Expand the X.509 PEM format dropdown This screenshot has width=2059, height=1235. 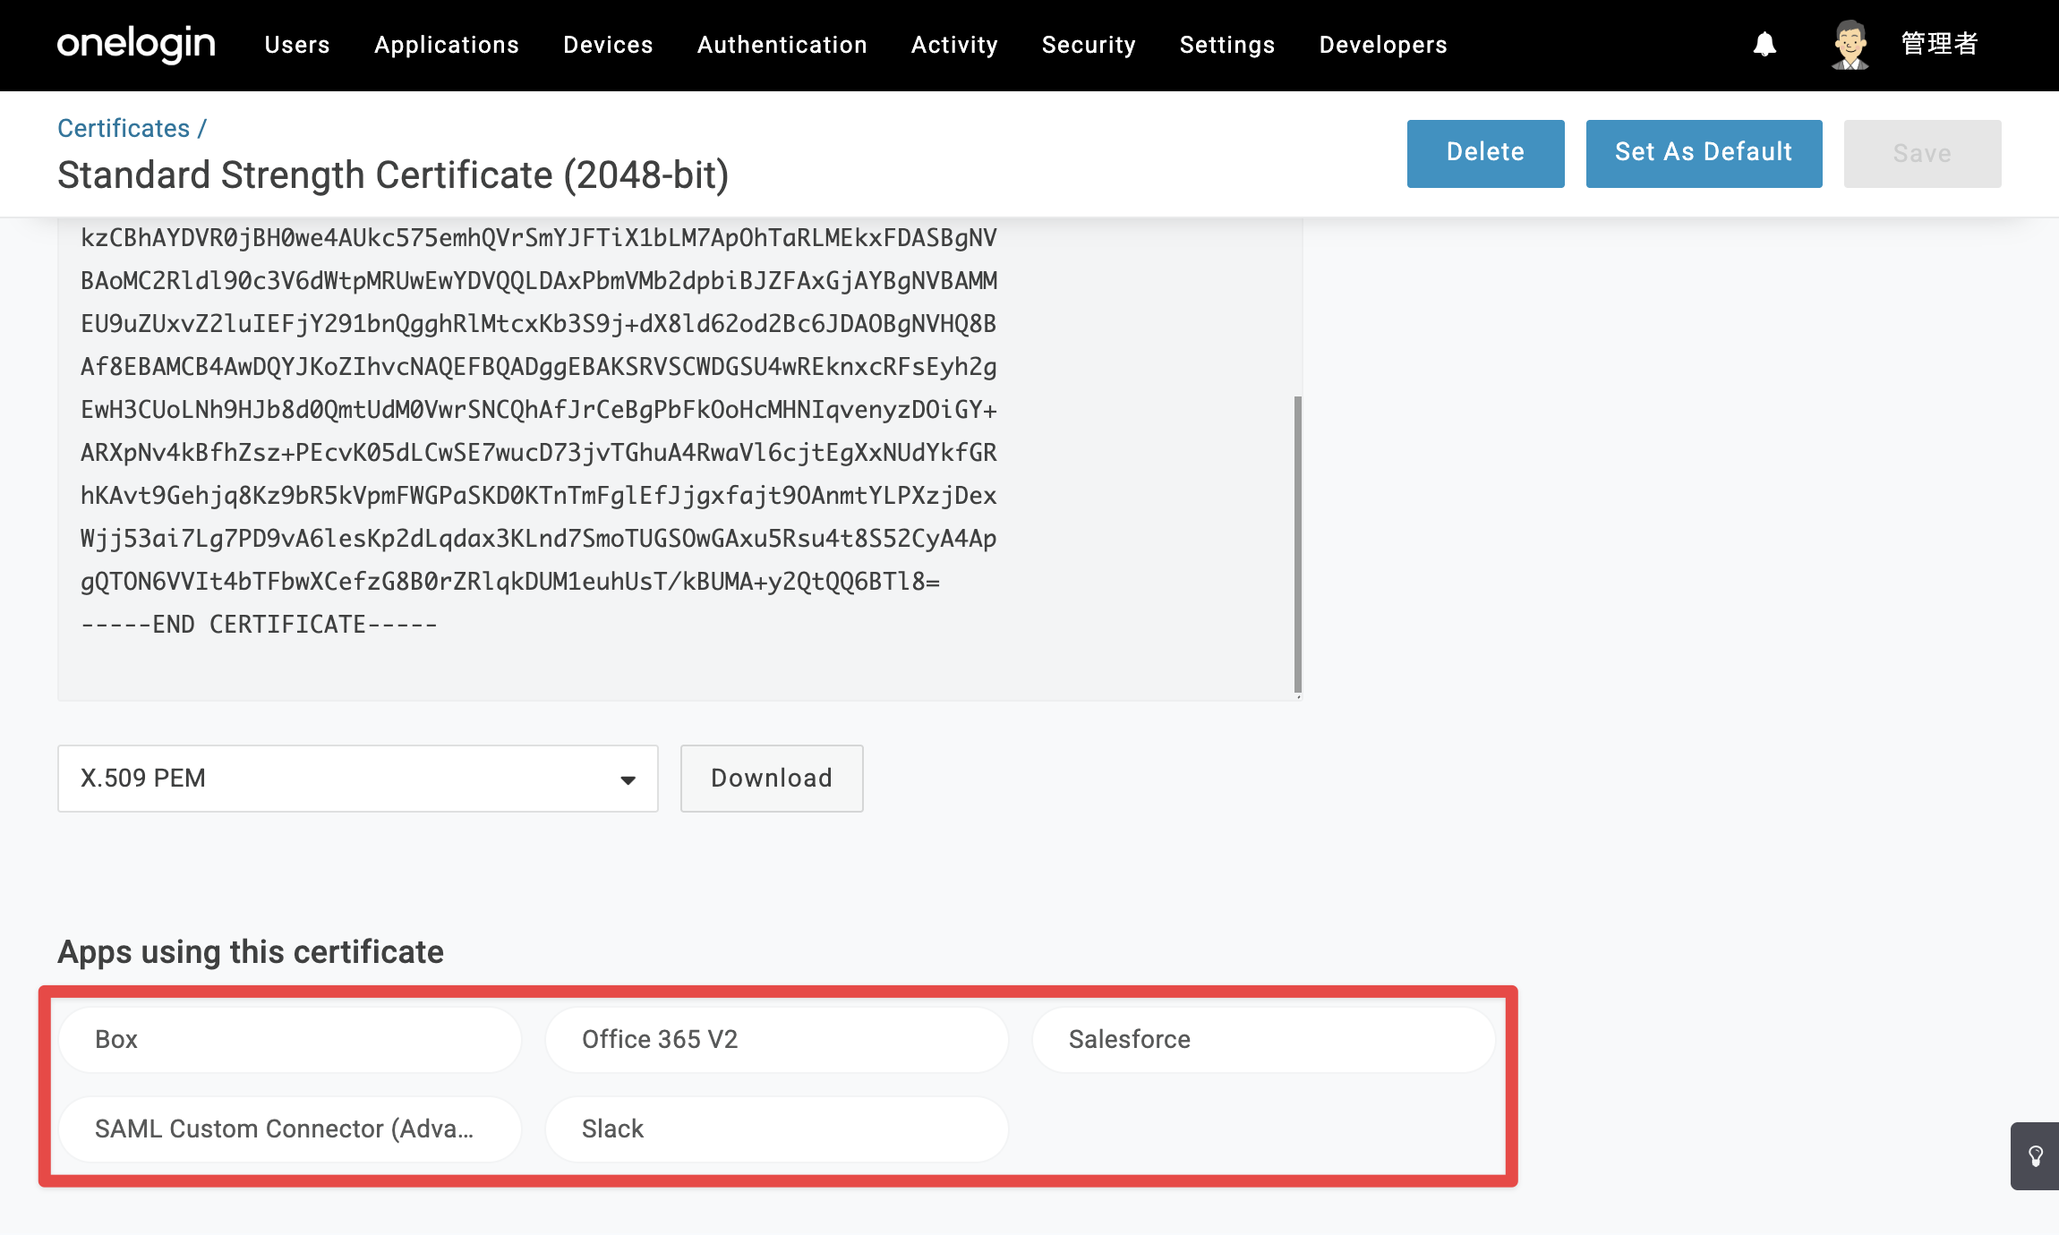(358, 778)
